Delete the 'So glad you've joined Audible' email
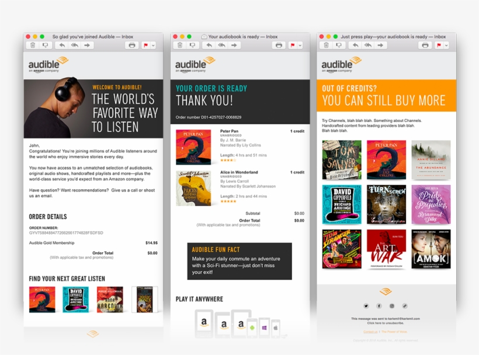 [33, 45]
